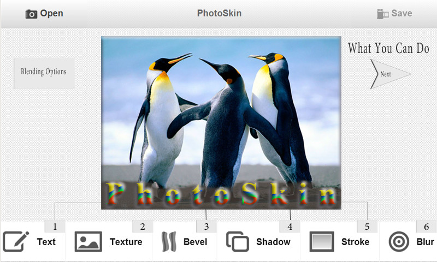The height and width of the screenshot is (262, 437).
Task: Click the Save label in header
Action: pyautogui.click(x=401, y=13)
